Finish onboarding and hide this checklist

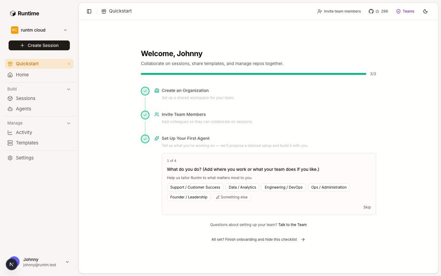(258, 240)
